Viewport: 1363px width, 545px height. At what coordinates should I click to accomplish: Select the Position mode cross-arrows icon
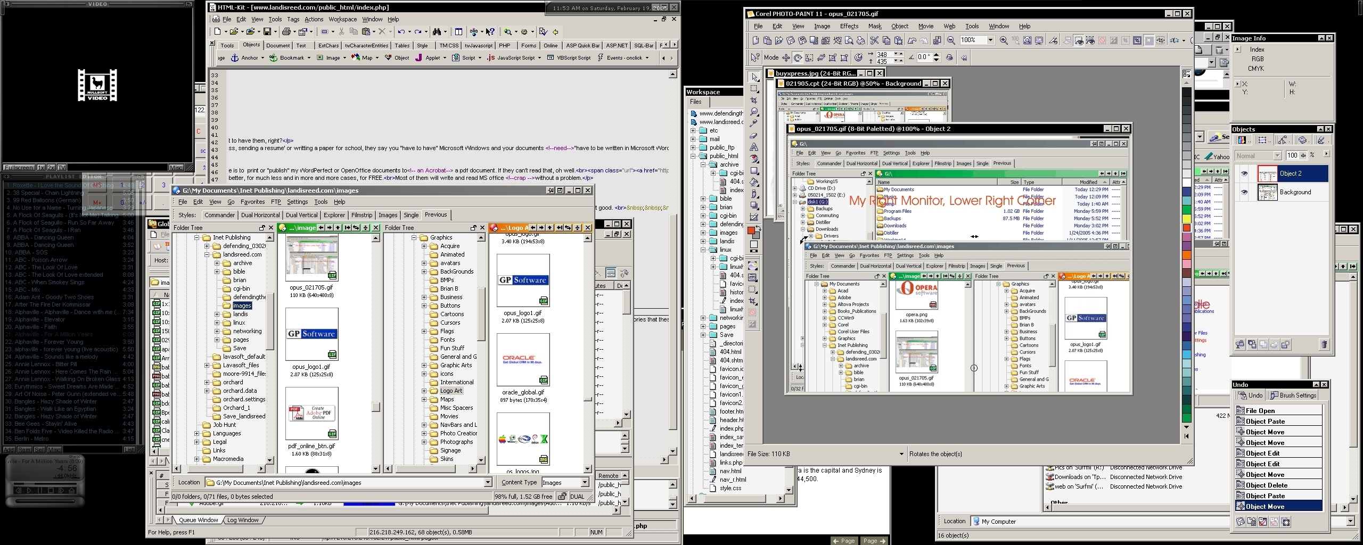point(786,57)
